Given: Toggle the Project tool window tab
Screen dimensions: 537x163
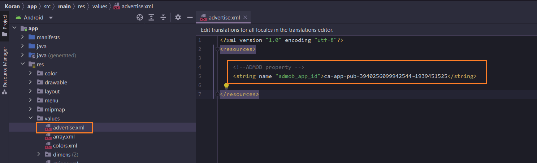Looking at the screenshot, I should point(5,24).
